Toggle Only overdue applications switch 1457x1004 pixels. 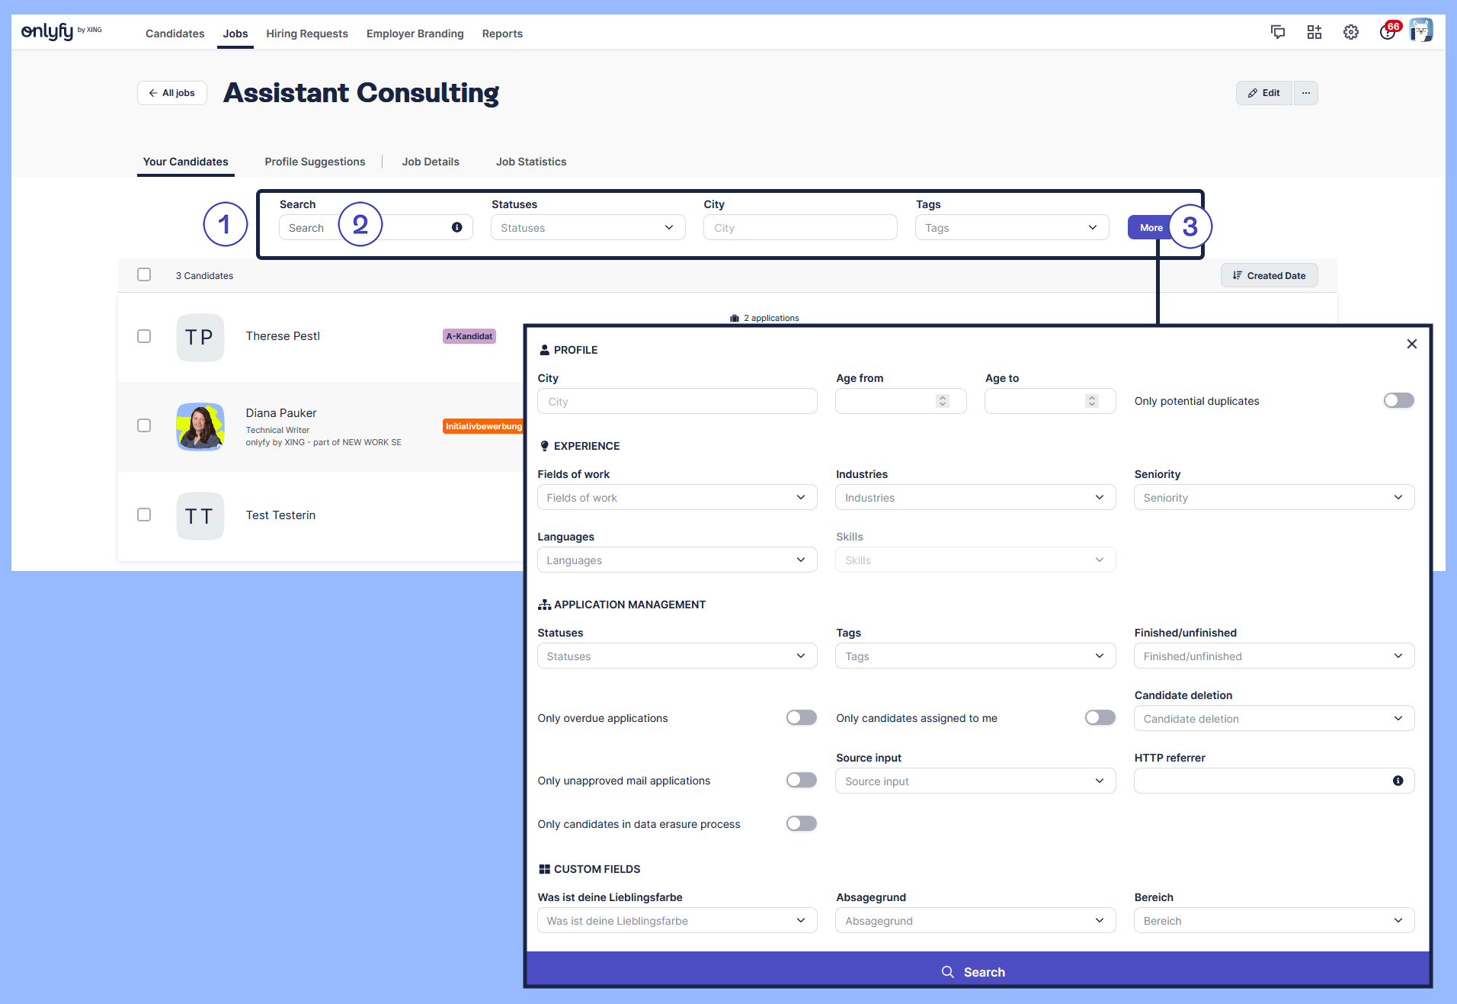[x=802, y=718]
